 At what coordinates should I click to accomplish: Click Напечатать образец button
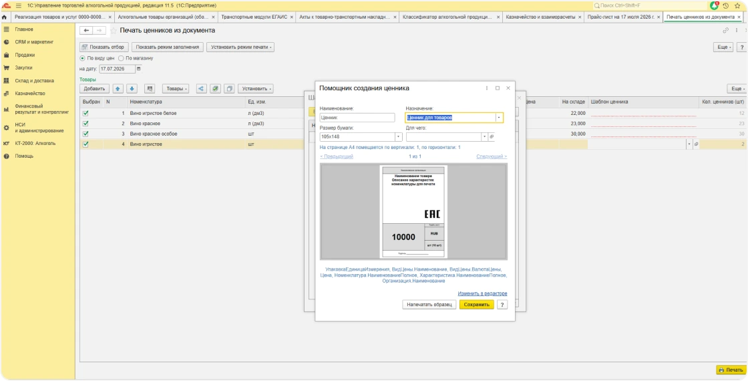(429, 305)
